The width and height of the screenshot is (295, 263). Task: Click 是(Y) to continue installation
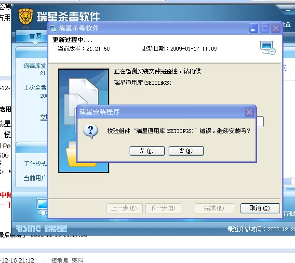pyautogui.click(x=147, y=151)
